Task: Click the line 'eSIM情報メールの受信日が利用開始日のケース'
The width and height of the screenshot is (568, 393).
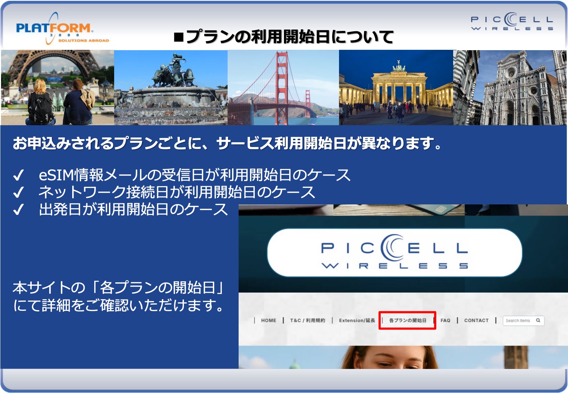Action: tap(195, 175)
